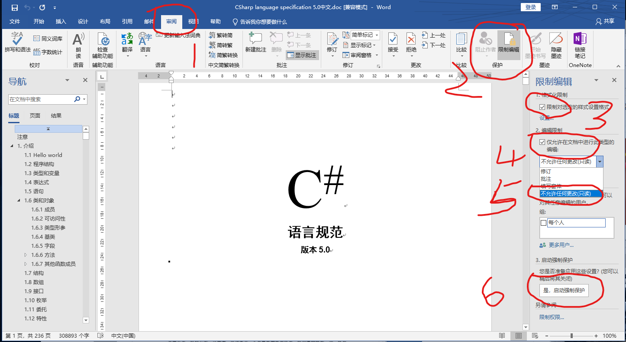Convert with 繁转简
This screenshot has width=626, height=342.
tap(221, 35)
